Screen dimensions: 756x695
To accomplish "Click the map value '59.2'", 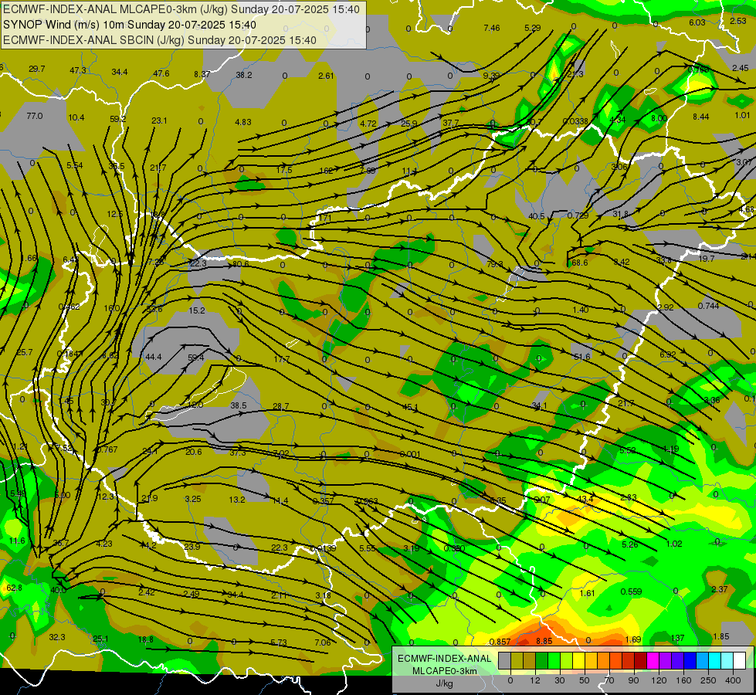I will pyautogui.click(x=117, y=119).
